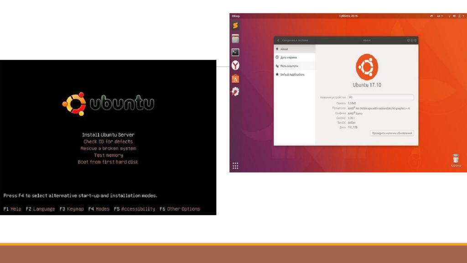The image size is (467, 263).
Task: Click F1 Help on the boot screen
Action: (12, 209)
